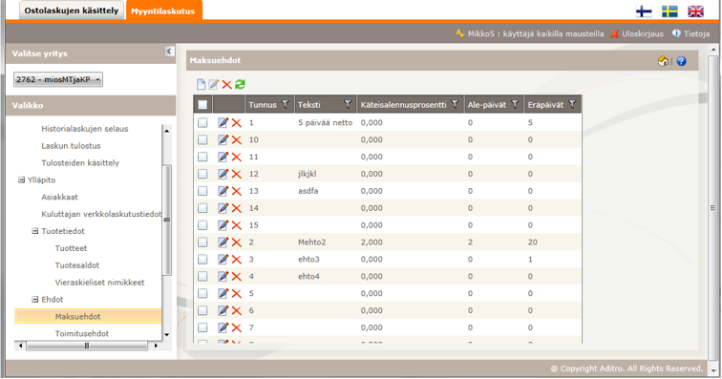Open filter on Teksti column
The image size is (722, 379).
[348, 105]
